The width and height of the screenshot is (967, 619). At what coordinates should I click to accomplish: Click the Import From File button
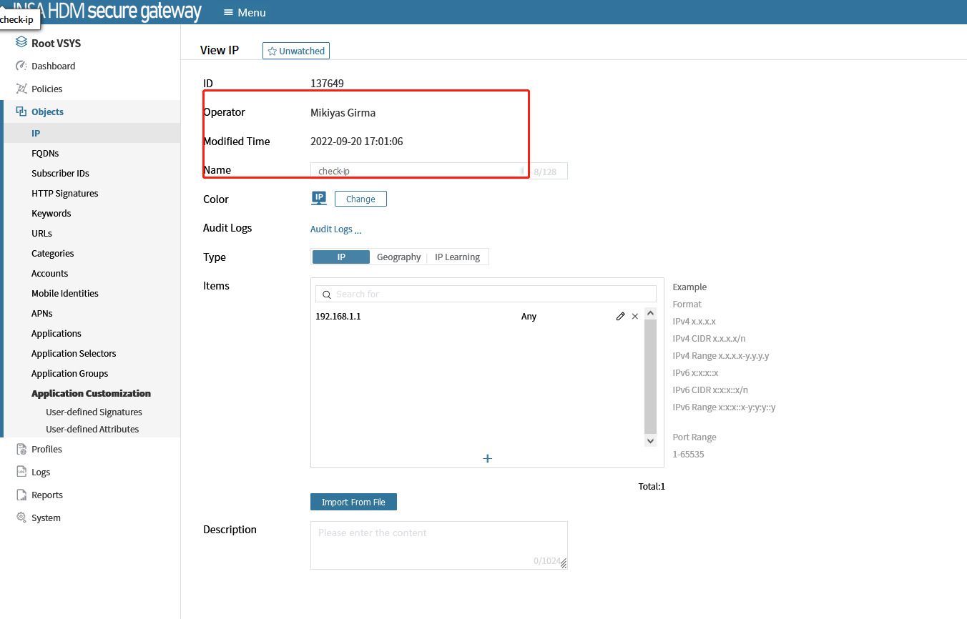pyautogui.click(x=353, y=502)
